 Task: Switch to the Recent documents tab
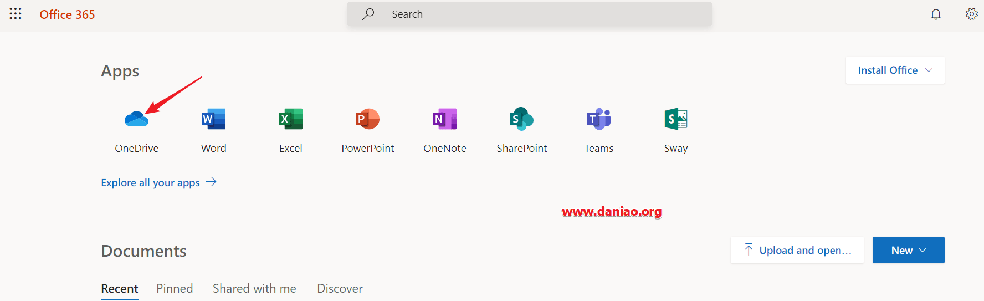pyautogui.click(x=120, y=288)
